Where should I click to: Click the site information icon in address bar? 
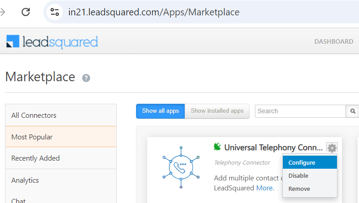[55, 12]
